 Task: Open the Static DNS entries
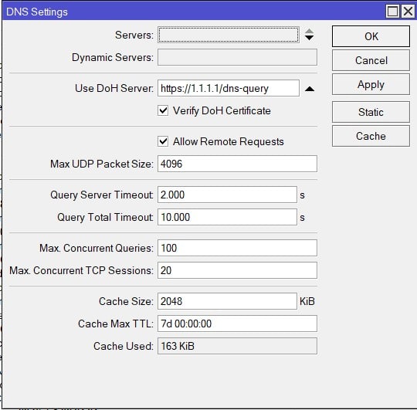(371, 112)
